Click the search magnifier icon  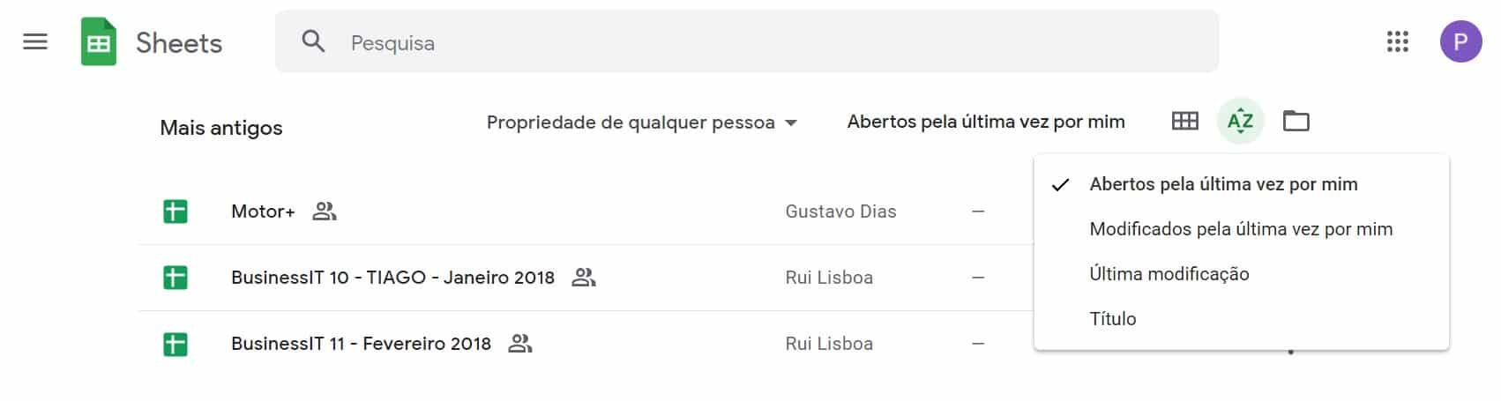pos(313,41)
